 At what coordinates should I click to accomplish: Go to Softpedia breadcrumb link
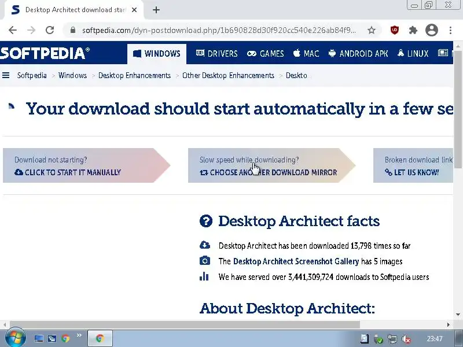click(32, 76)
